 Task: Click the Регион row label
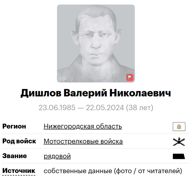click(14, 126)
